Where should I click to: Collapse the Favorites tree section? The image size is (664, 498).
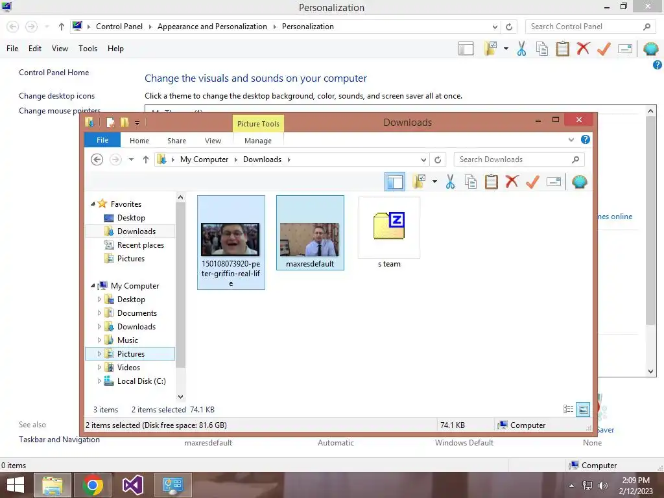93,204
